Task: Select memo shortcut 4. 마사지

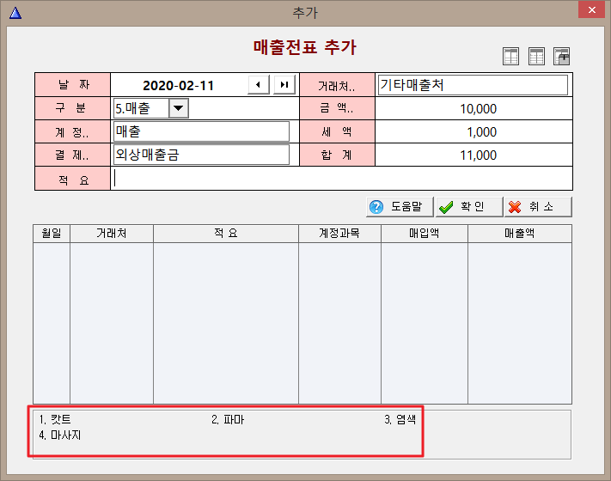Action: (60, 435)
